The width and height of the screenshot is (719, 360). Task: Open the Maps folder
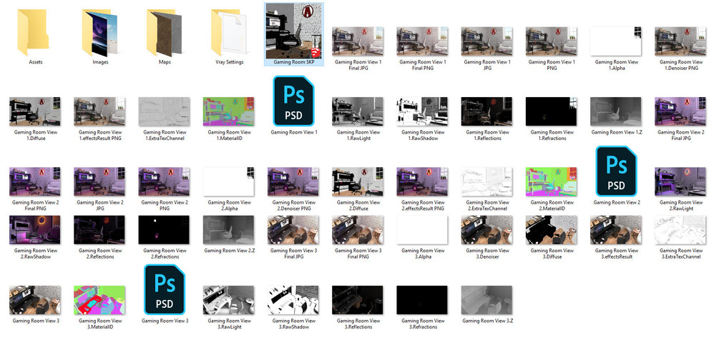[x=165, y=33]
